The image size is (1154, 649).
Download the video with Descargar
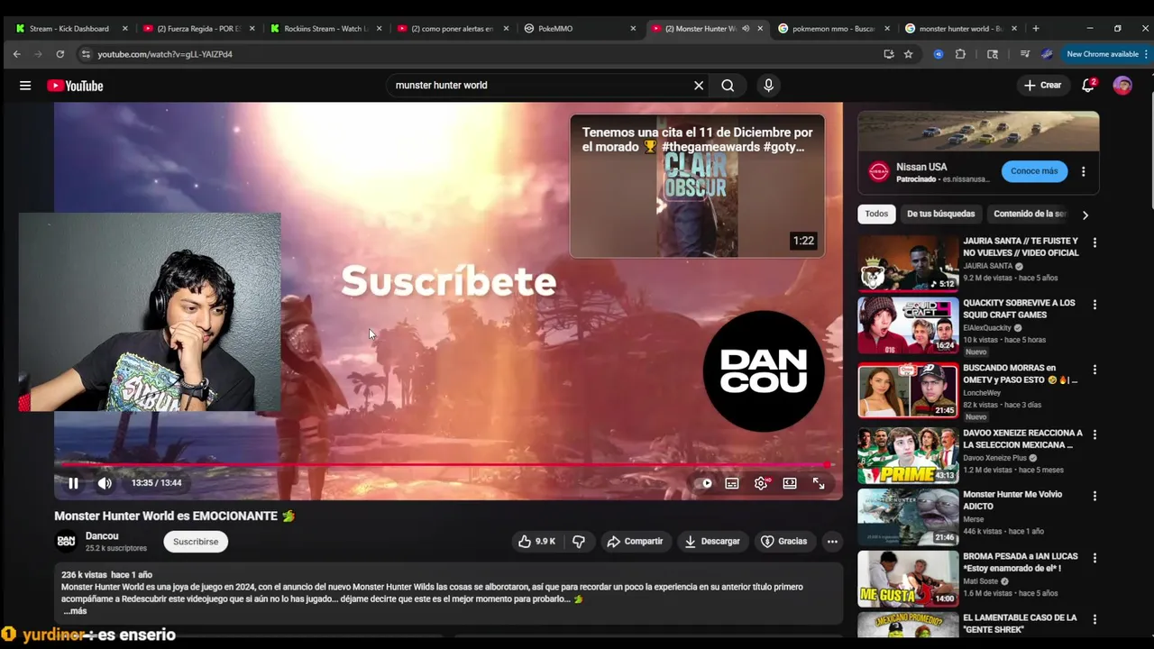[712, 541]
